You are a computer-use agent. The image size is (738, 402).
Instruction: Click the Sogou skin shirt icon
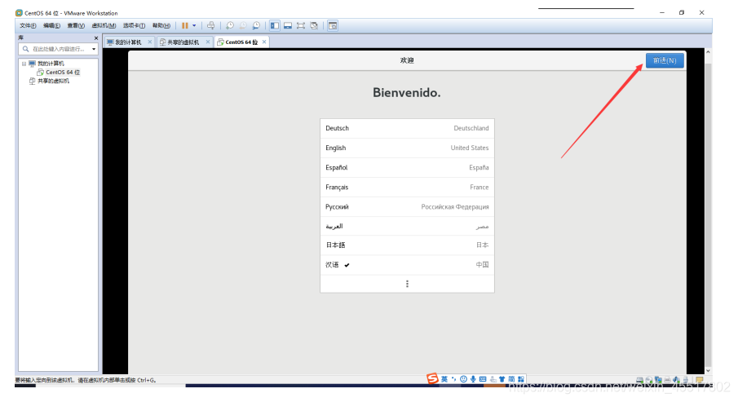(502, 379)
